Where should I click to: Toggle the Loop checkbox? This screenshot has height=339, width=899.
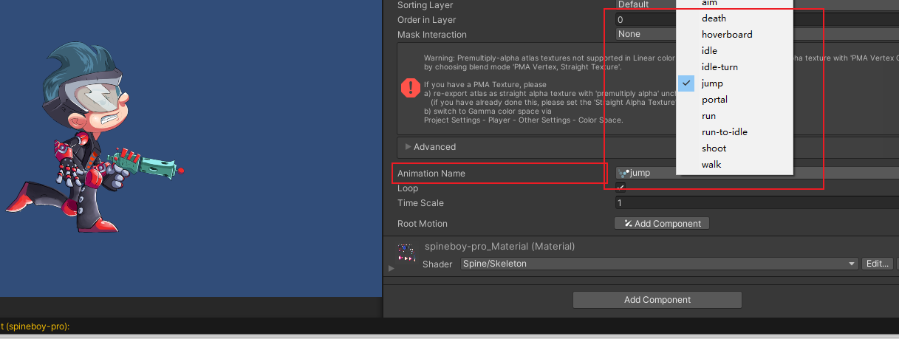621,188
